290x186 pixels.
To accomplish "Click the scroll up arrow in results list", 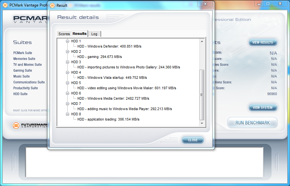I will 202,41.
